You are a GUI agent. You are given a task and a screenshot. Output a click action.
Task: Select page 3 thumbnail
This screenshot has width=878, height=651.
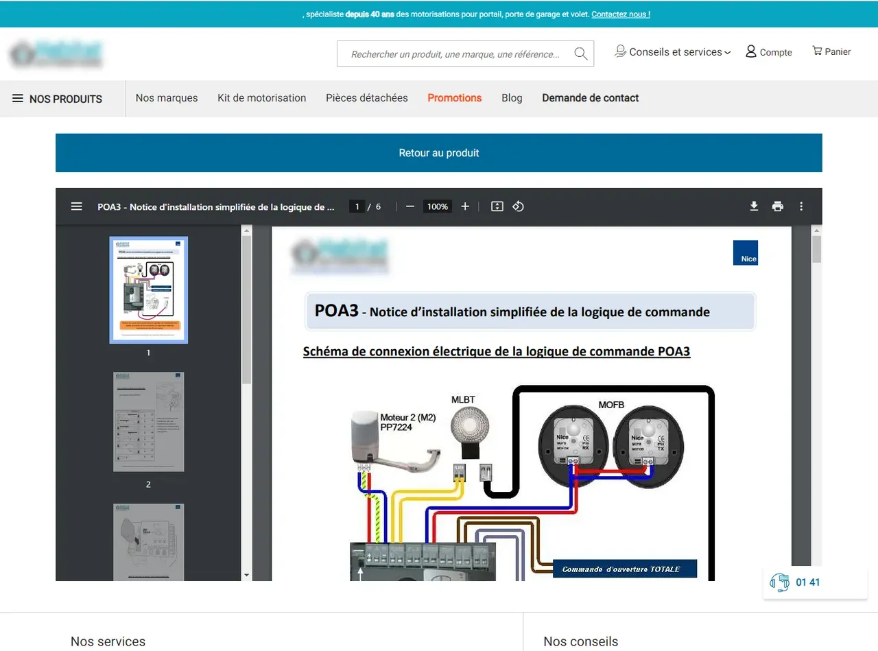point(149,542)
